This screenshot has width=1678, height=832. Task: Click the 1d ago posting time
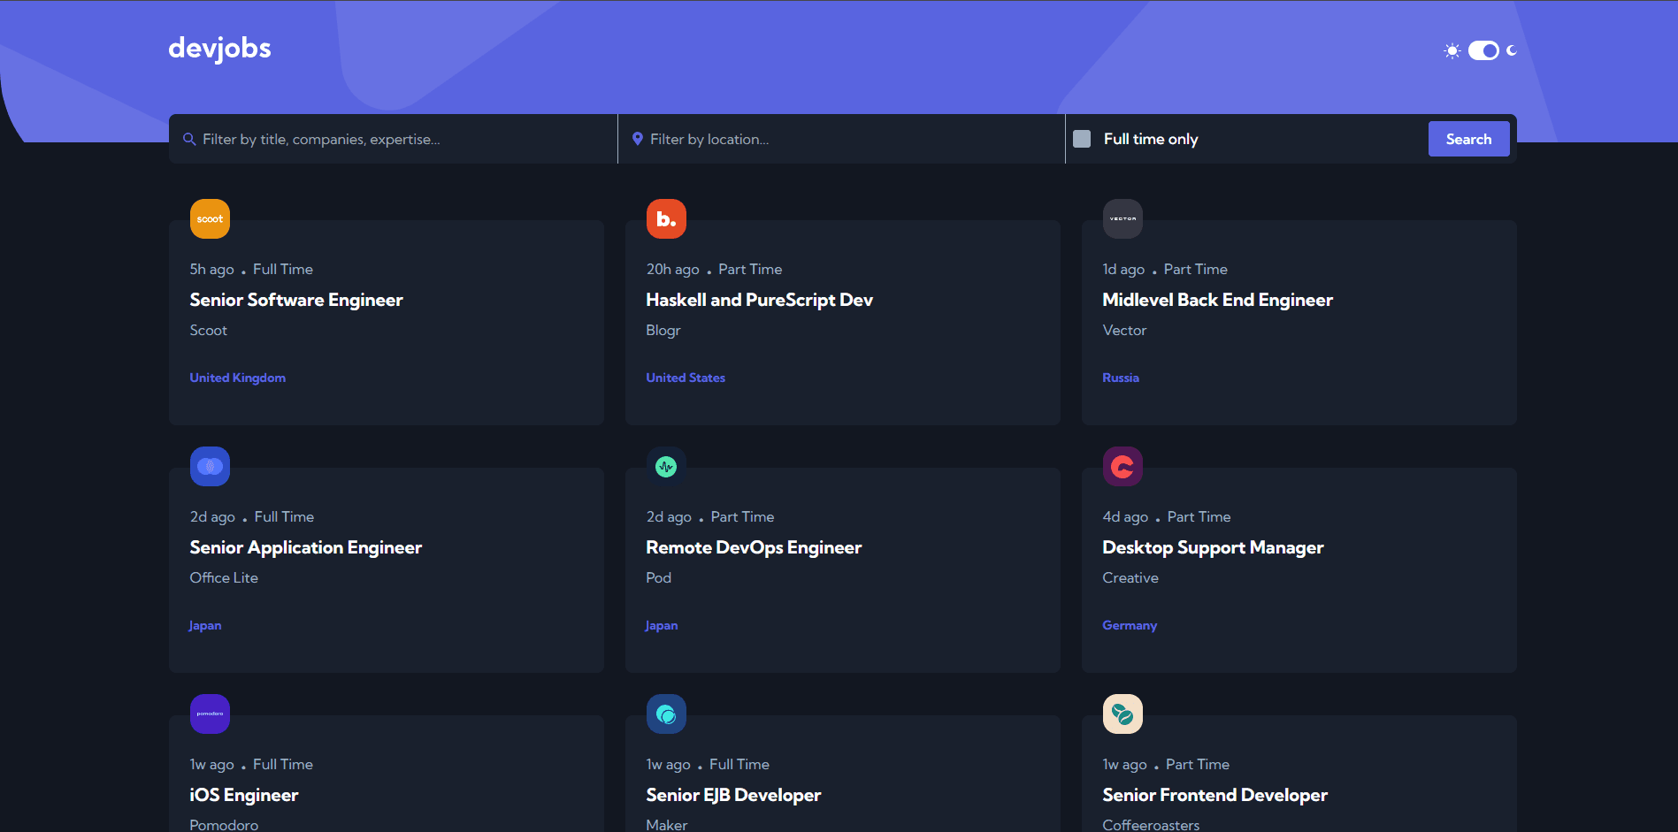[x=1123, y=269]
